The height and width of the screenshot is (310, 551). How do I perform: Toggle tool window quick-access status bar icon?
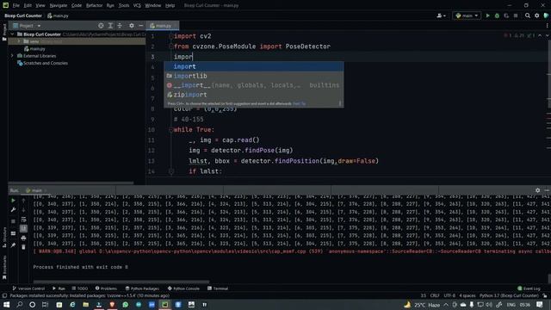pyautogui.click(x=4, y=295)
